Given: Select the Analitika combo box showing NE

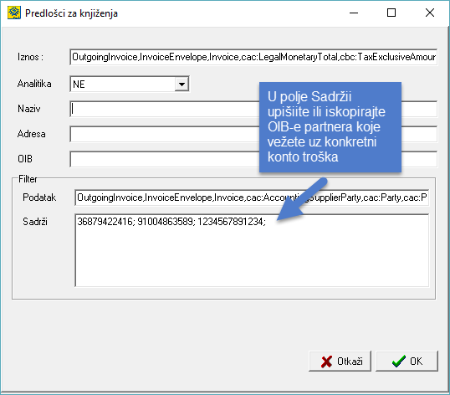Looking at the screenshot, I should [x=129, y=85].
